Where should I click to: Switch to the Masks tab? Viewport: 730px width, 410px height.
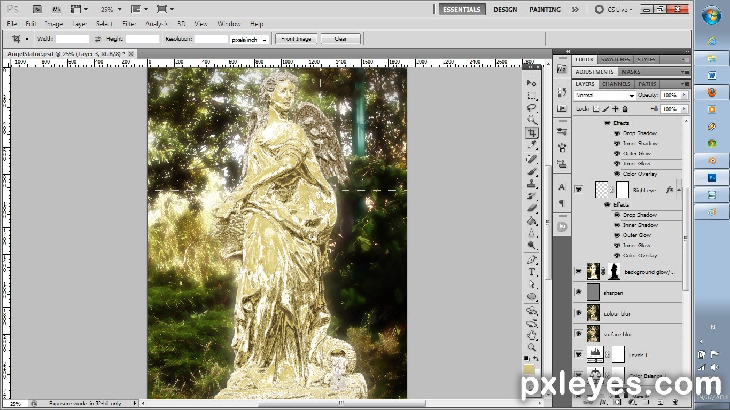point(631,72)
